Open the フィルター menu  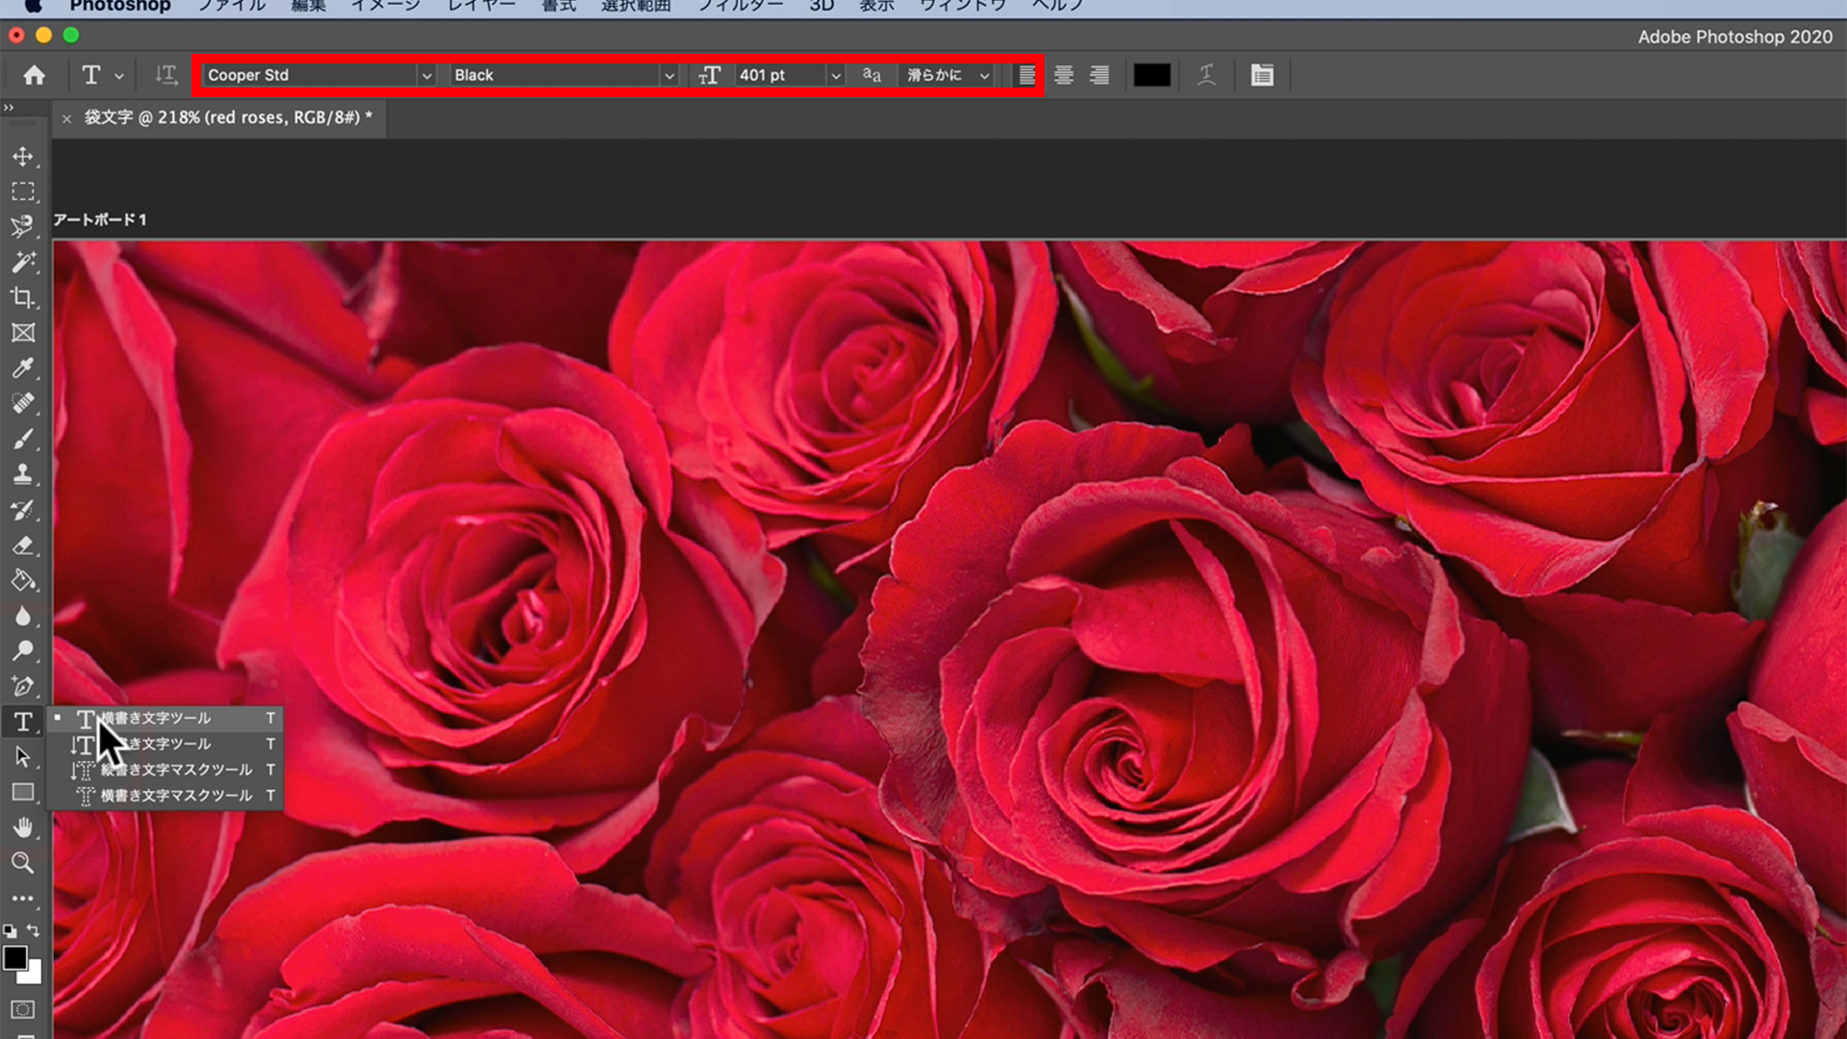(741, 6)
